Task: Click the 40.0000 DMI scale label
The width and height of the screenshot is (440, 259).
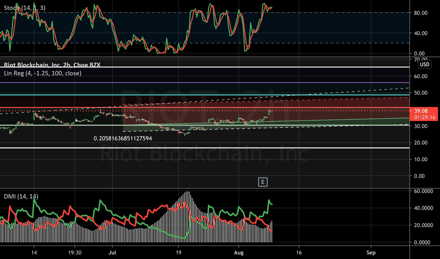Action: [x=423, y=208]
